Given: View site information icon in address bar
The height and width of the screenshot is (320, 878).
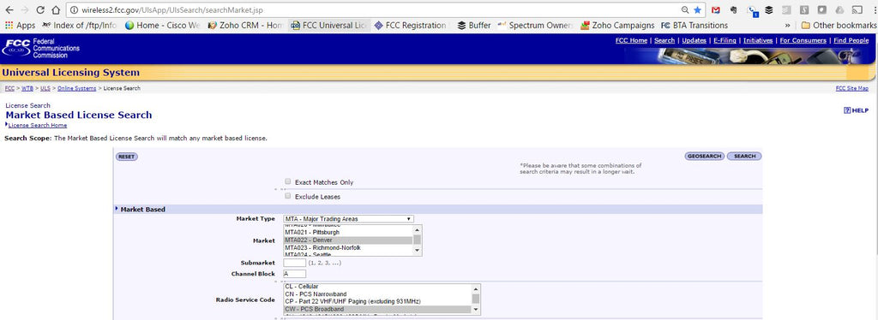Looking at the screenshot, I should click(74, 10).
